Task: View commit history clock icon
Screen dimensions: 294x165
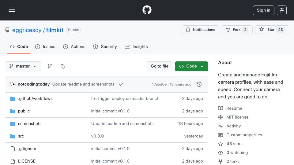Action: pyautogui.click(x=199, y=84)
